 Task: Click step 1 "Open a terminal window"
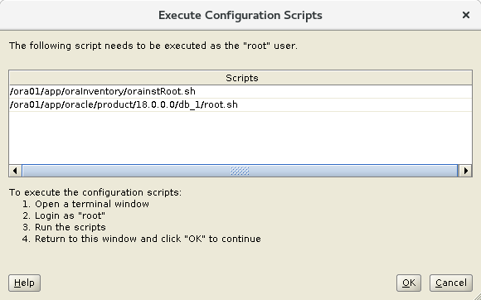point(85,204)
